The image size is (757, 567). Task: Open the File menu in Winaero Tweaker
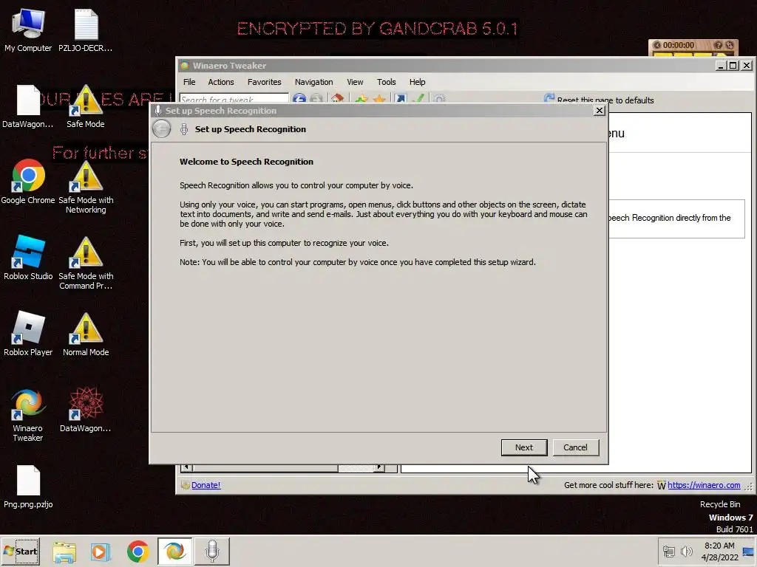click(x=189, y=82)
